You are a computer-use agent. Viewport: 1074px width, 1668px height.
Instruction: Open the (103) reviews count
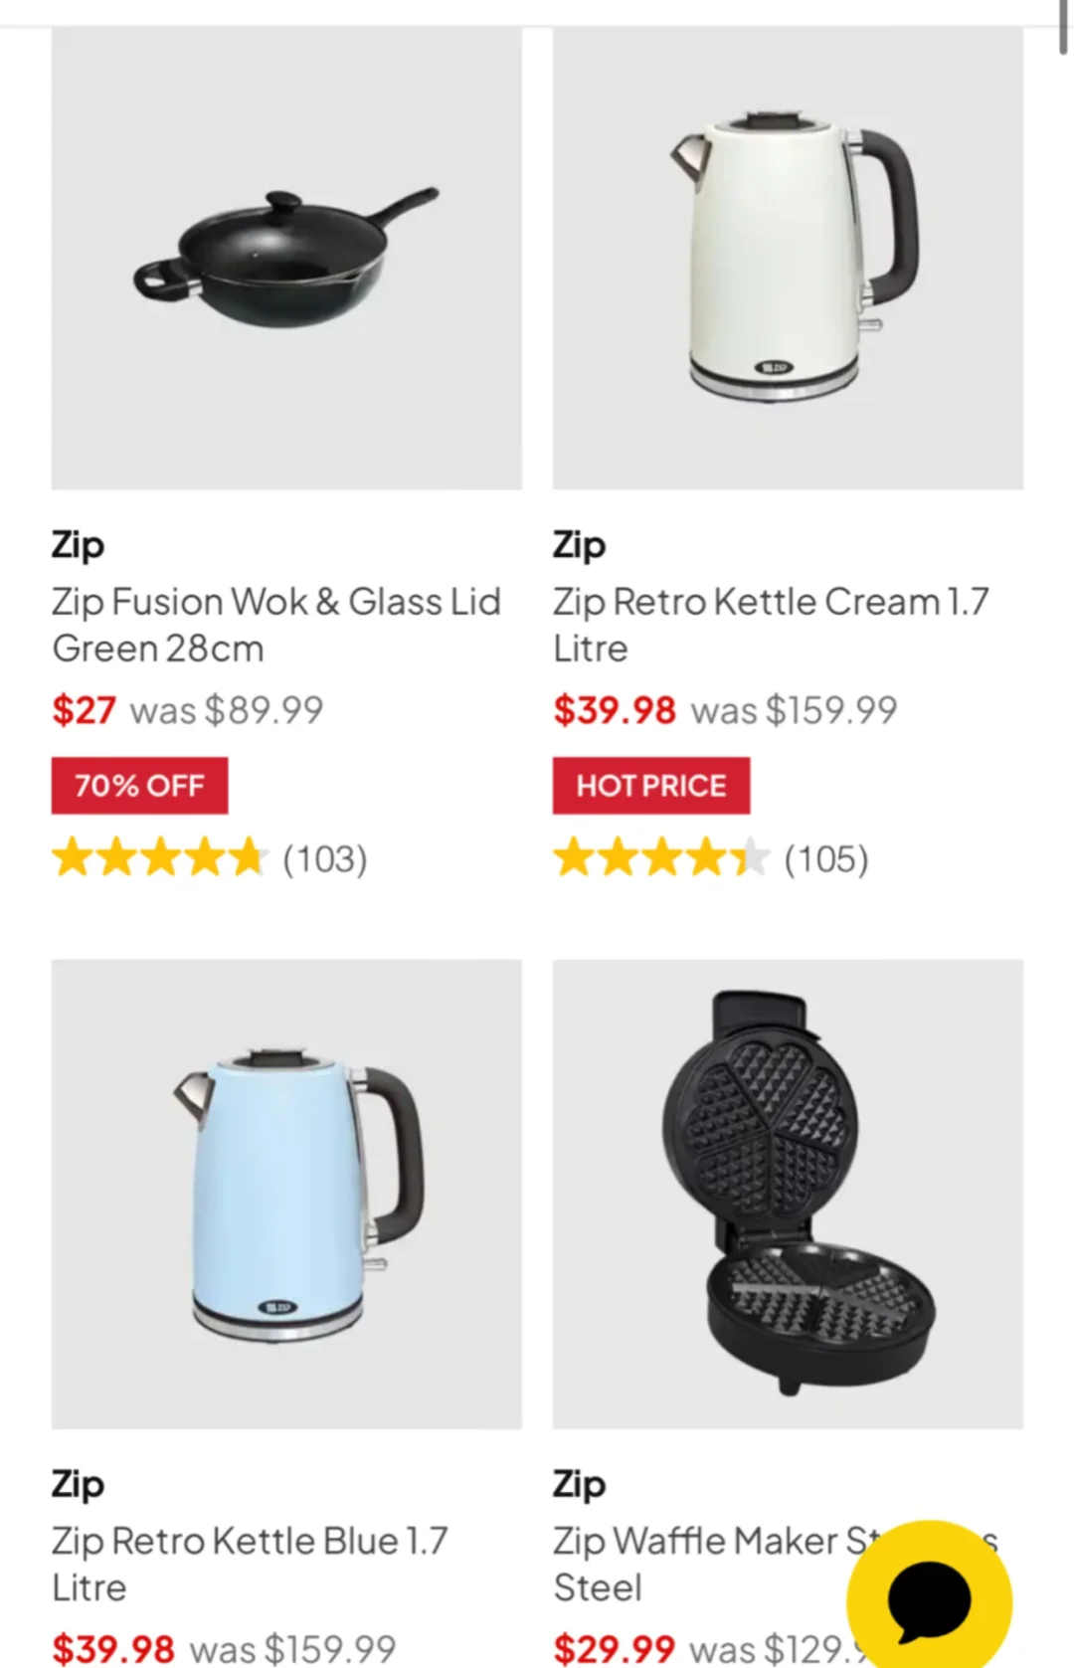click(x=325, y=858)
